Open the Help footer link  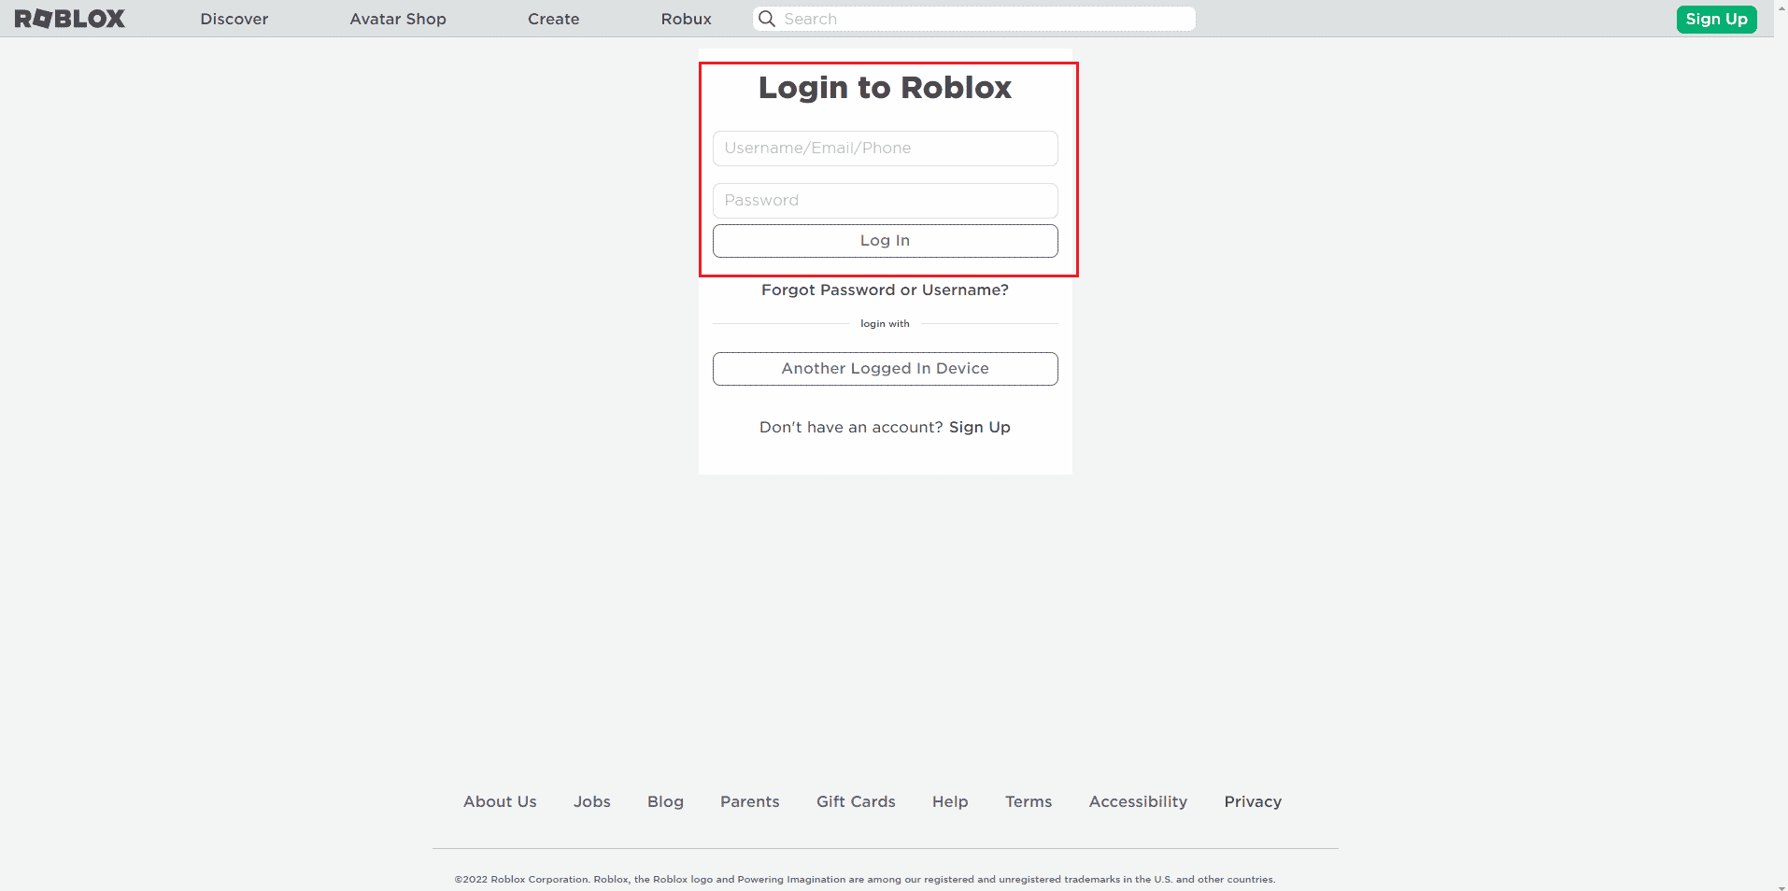[950, 801]
